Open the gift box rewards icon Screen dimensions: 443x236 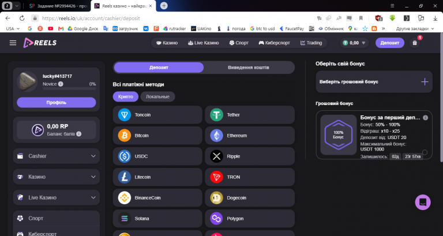415,43
